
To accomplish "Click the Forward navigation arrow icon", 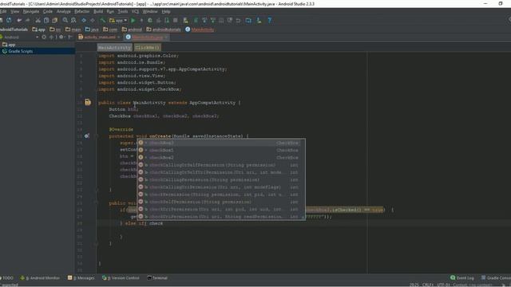I will pyautogui.click(x=93, y=20).
